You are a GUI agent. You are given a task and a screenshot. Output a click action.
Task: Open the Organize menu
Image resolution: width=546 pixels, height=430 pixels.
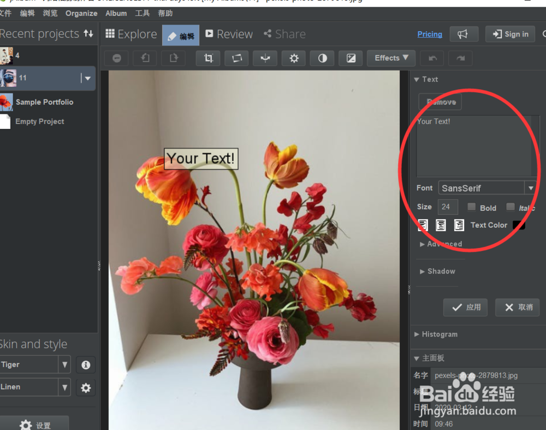point(81,13)
